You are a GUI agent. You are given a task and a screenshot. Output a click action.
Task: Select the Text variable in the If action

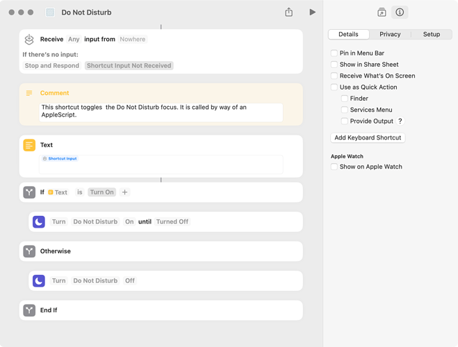pyautogui.click(x=58, y=192)
